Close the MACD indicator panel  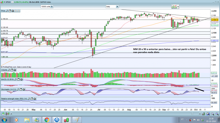21,79
